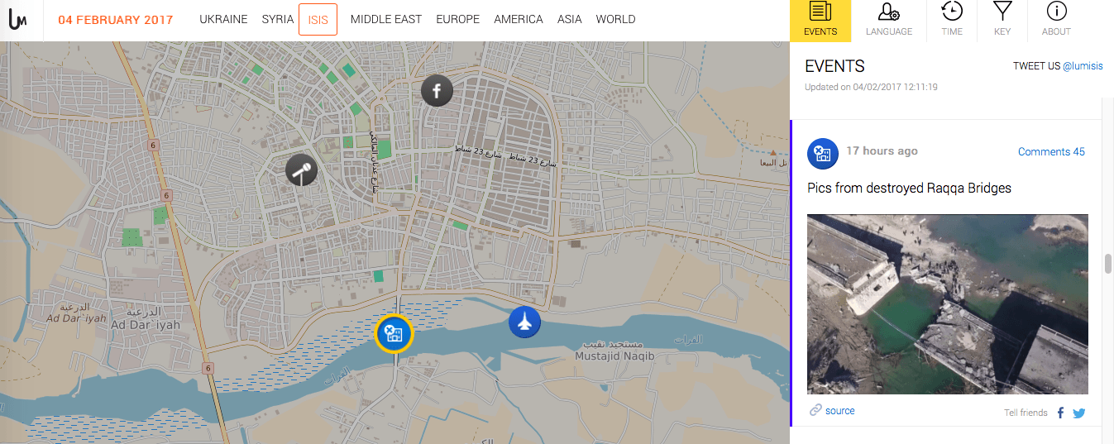Click the Facebook marker on the map

click(437, 90)
